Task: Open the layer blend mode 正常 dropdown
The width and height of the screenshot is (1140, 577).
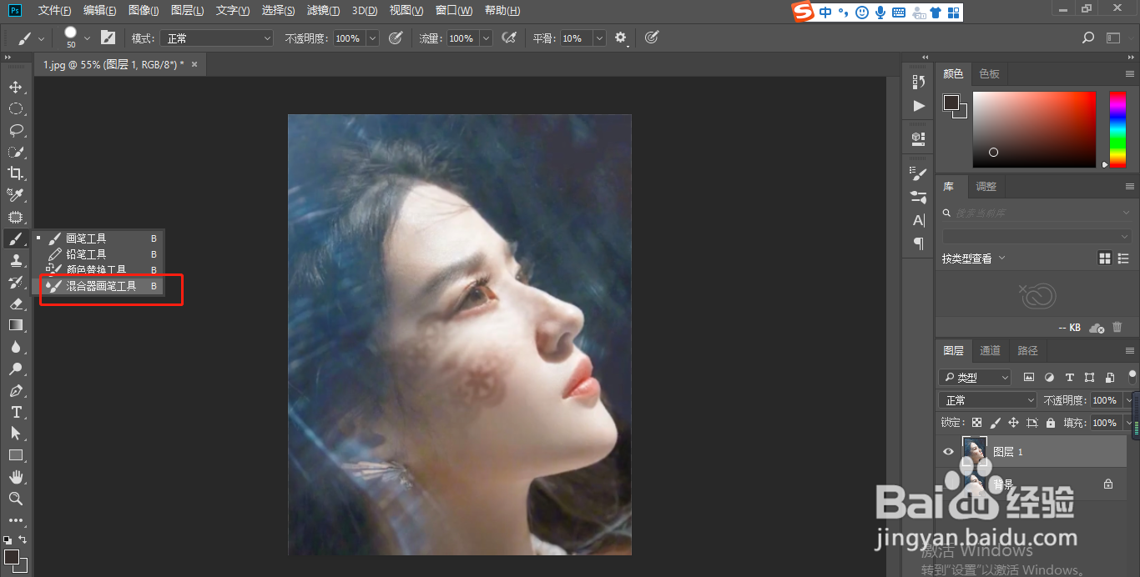Action: (987, 400)
